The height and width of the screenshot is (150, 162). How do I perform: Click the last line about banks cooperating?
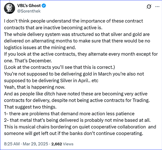click(74, 133)
